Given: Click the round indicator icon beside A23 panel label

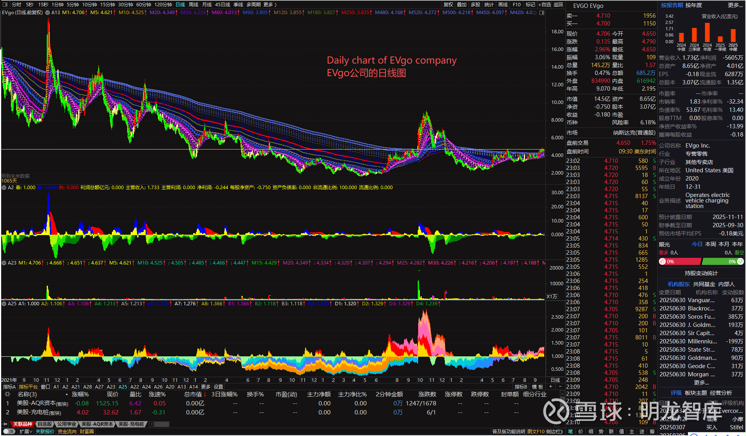Looking at the screenshot, I should [x=4, y=263].
